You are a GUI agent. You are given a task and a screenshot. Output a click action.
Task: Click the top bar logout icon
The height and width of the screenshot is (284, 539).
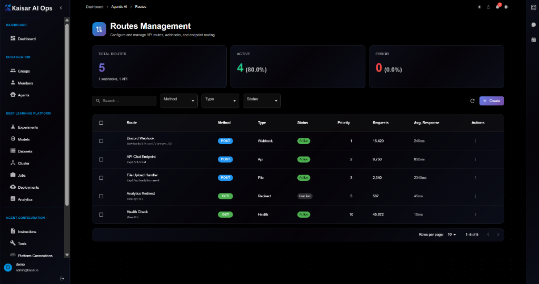[506, 7]
